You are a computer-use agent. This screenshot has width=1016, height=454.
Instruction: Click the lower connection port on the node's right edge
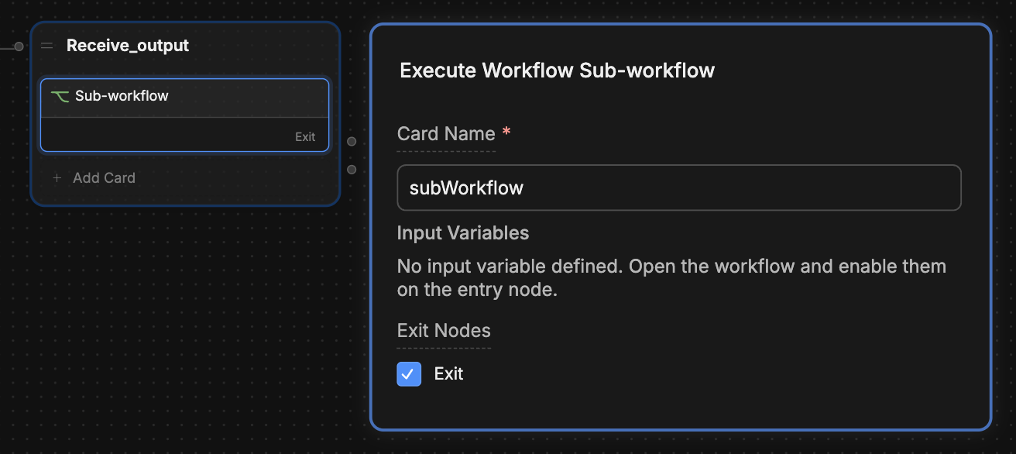tap(351, 168)
